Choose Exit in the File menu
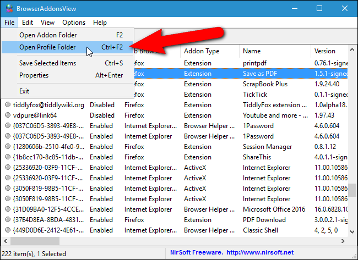Screen dimensions: 358x260 point(67,91)
